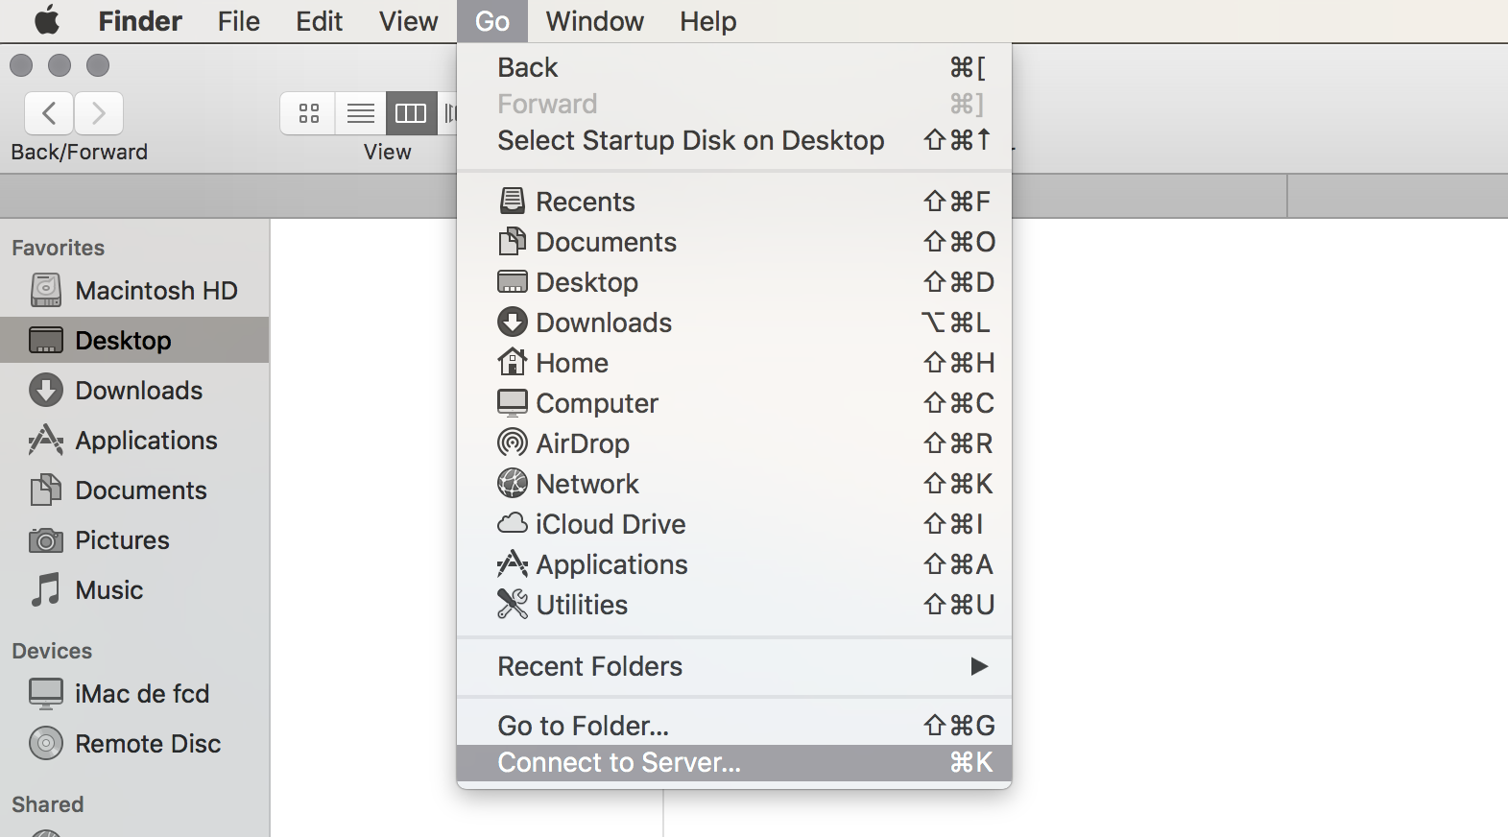
Task: Click the Home house icon in Go menu
Action: click(513, 362)
